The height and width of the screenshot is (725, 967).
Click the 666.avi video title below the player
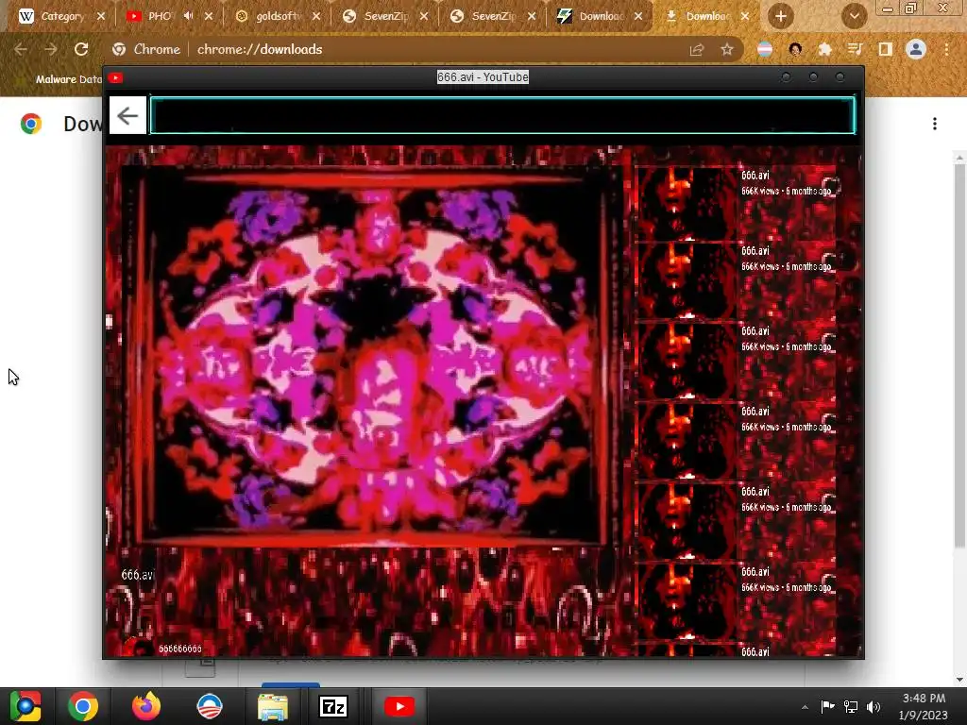(x=137, y=575)
